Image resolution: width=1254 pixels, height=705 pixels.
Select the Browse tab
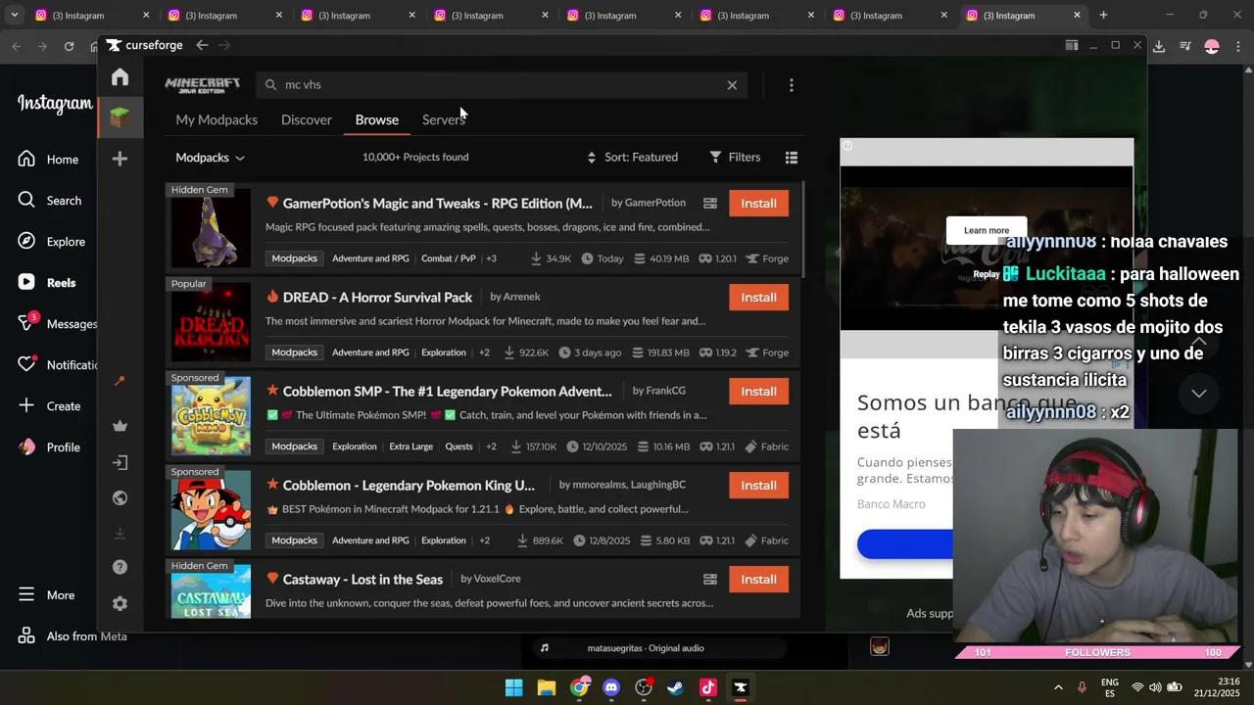click(377, 119)
